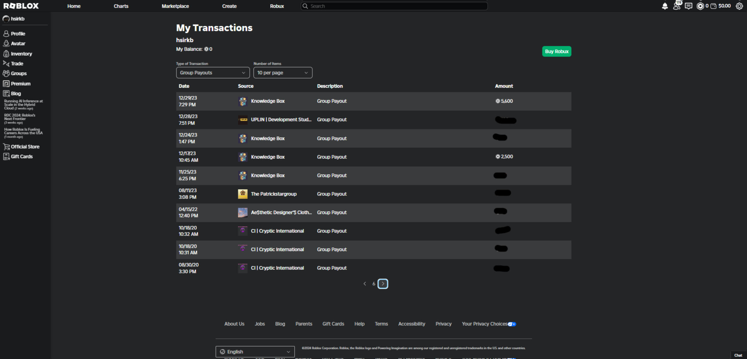Image resolution: width=747 pixels, height=359 pixels.
Task: Open the Accessibility footer link
Action: pos(412,324)
